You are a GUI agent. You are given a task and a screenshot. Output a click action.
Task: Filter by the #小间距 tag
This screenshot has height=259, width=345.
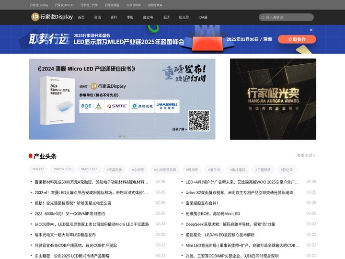pyautogui.click(x=138, y=170)
